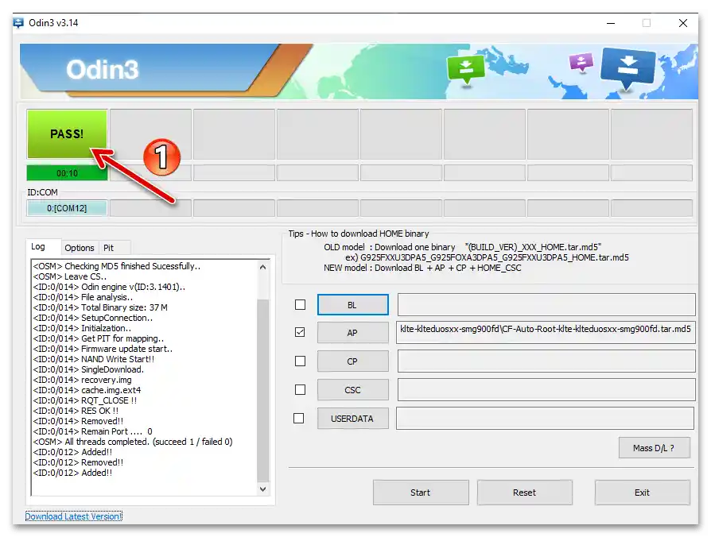
Task: Click the green 00:10 progress bar
Action: pos(67,172)
